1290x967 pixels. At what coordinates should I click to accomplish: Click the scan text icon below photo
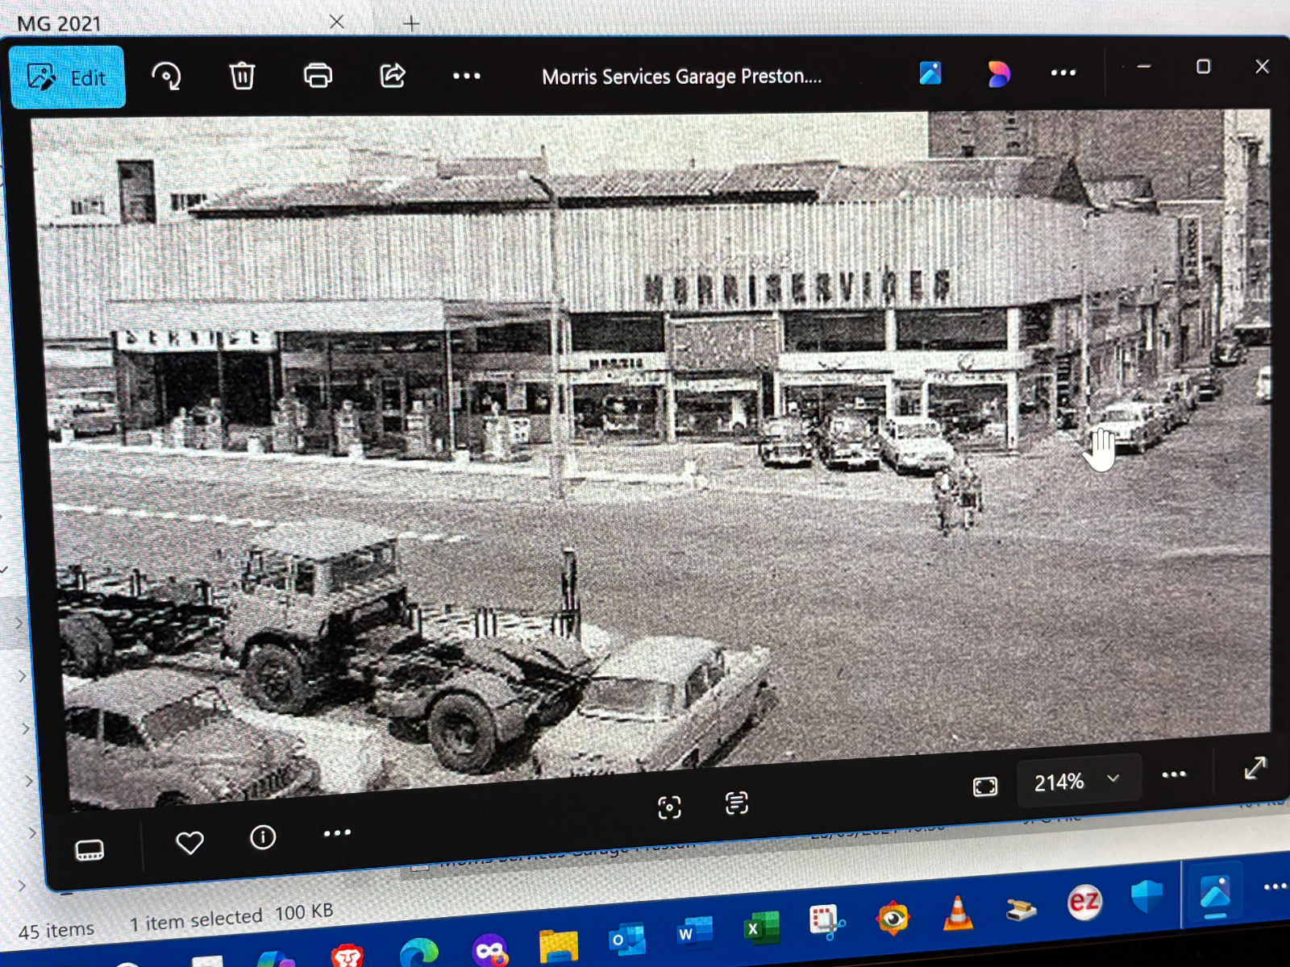click(736, 803)
